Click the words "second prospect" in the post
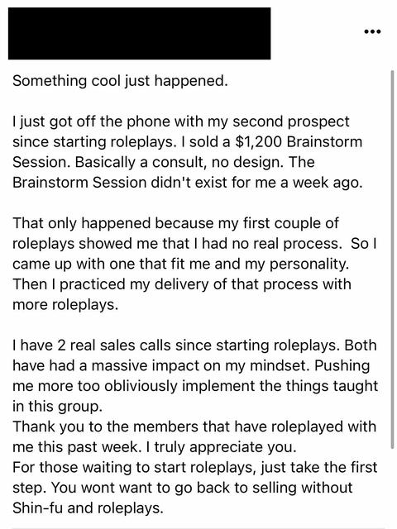397x529 pixels. 291,122
